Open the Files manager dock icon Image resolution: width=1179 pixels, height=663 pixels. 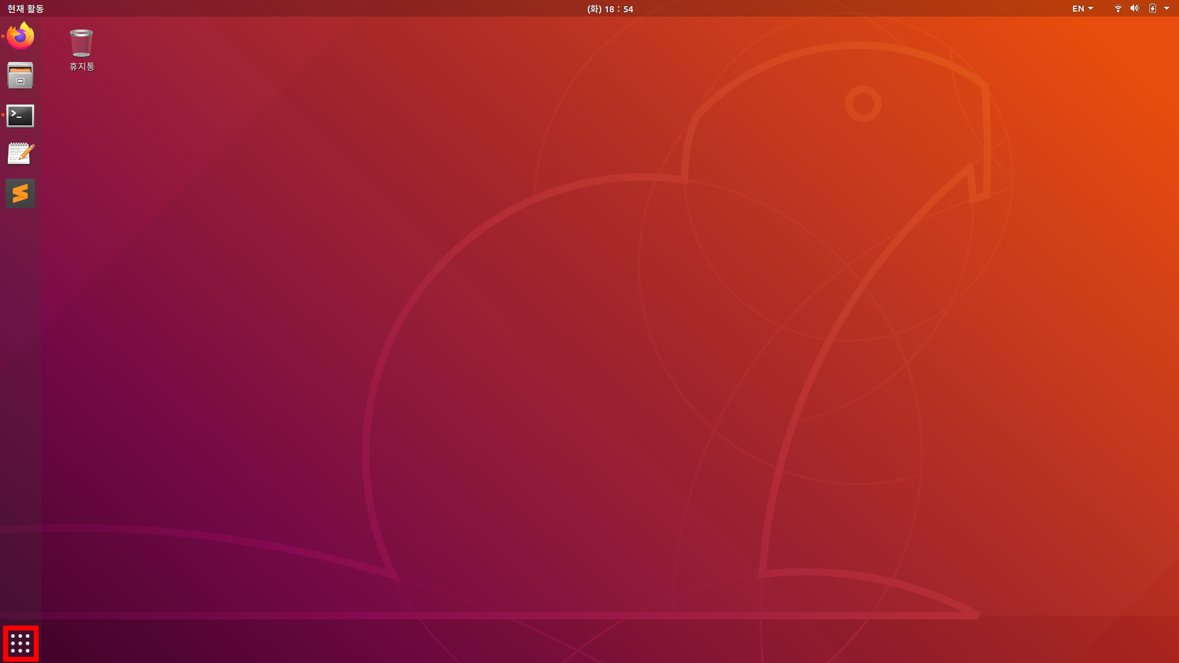click(20, 76)
